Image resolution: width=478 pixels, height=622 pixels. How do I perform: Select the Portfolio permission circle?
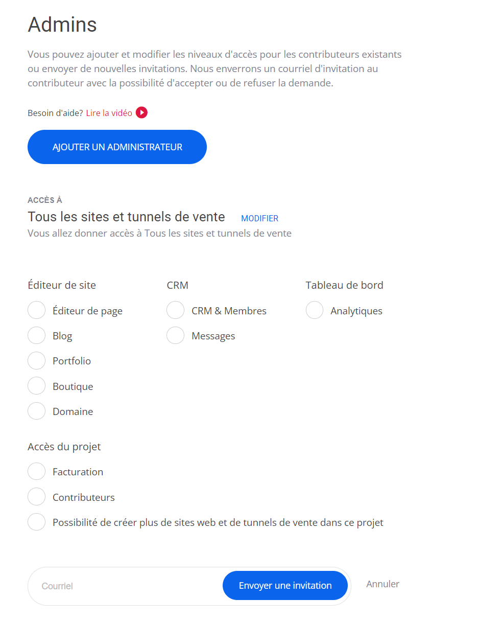pos(37,361)
